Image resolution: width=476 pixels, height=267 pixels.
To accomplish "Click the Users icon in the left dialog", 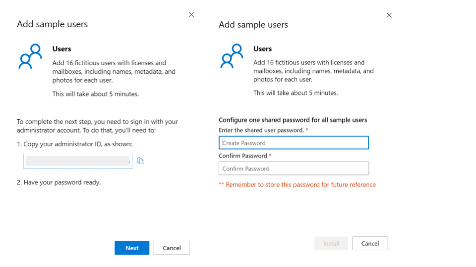I will pos(30,56).
